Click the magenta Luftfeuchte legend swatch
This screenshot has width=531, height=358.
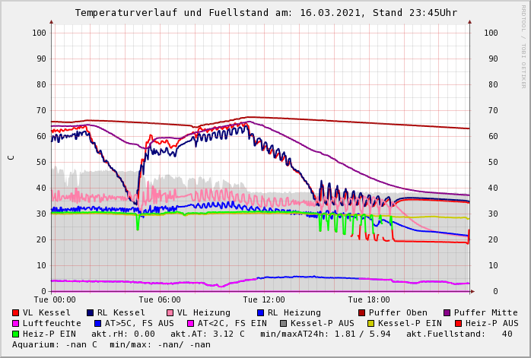pos(16,324)
